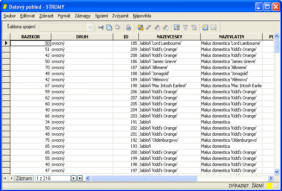The height and width of the screenshot is (191, 282).
Task: Click the Copy icon in toolbar
Action: (x=109, y=27)
